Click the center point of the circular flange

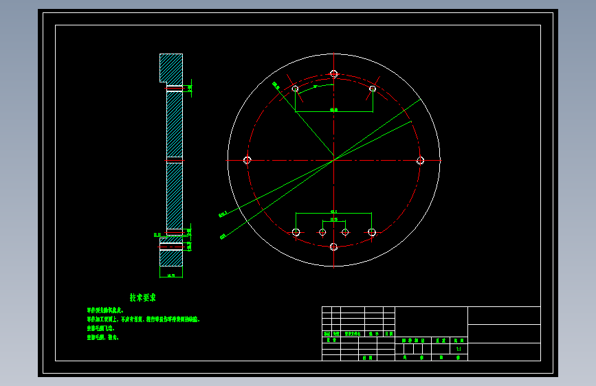click(x=333, y=160)
